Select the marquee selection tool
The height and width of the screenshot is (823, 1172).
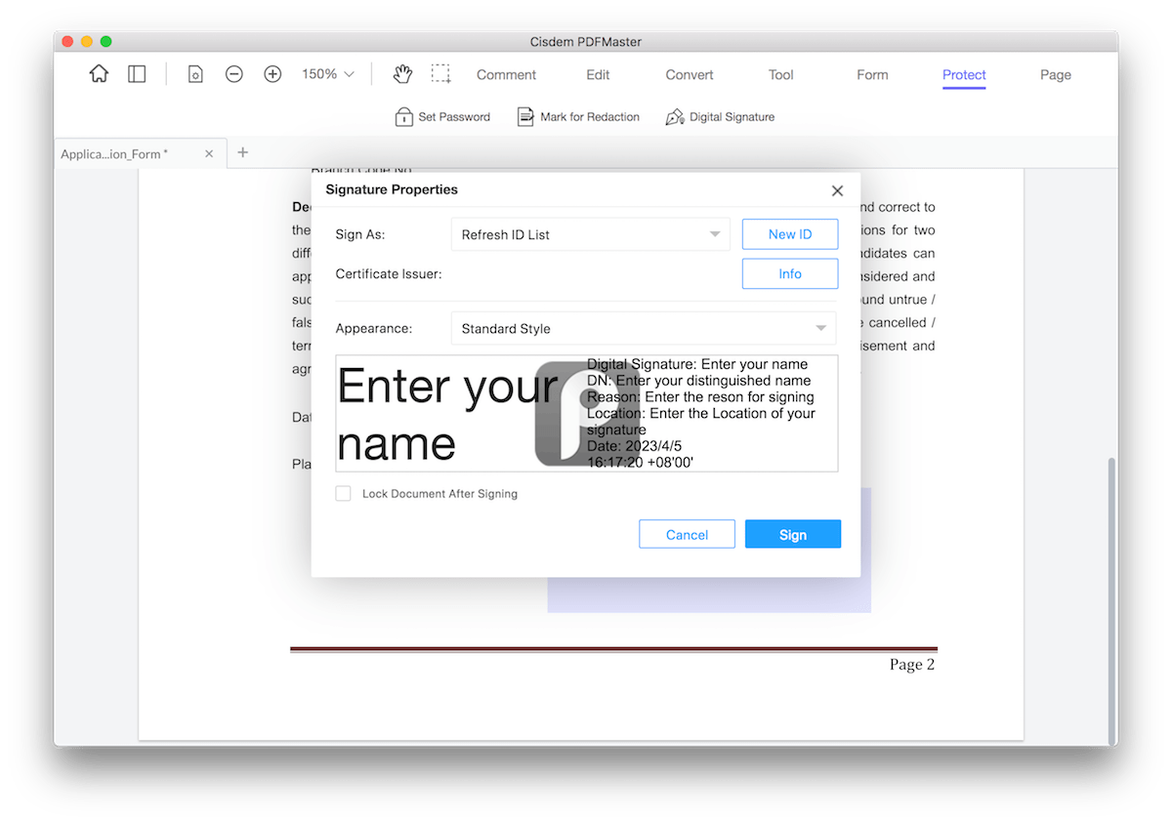point(441,74)
